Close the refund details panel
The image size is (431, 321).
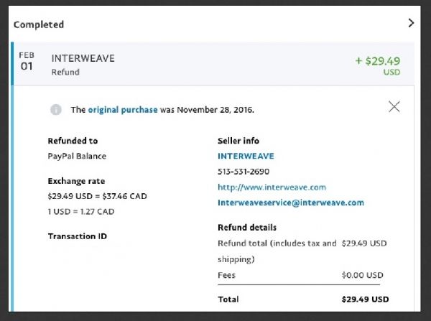click(x=394, y=106)
